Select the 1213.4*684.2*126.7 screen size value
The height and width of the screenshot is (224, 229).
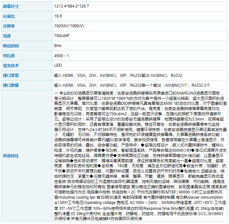[71, 6]
